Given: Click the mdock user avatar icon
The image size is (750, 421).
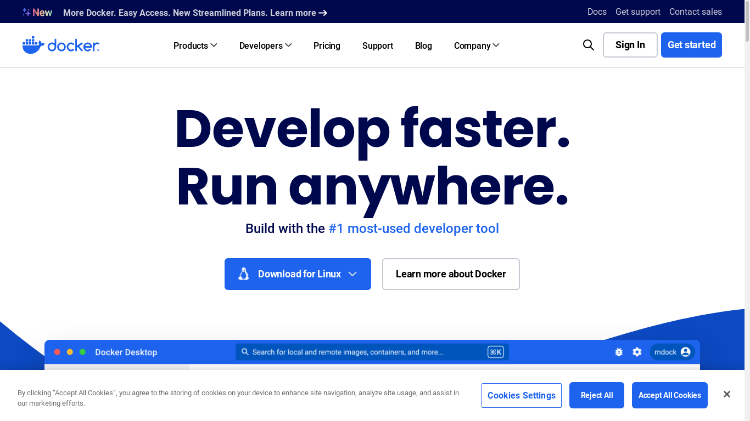Looking at the screenshot, I should [x=685, y=352].
